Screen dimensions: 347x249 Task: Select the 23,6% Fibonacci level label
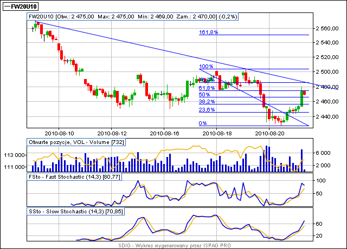[x=207, y=109]
